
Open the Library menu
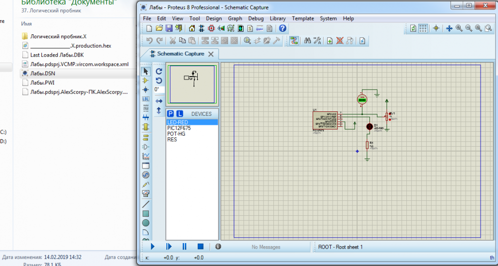tap(277, 18)
